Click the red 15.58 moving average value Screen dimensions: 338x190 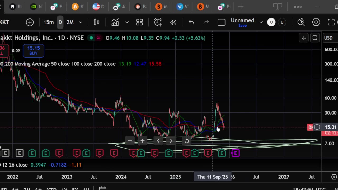(x=155, y=64)
